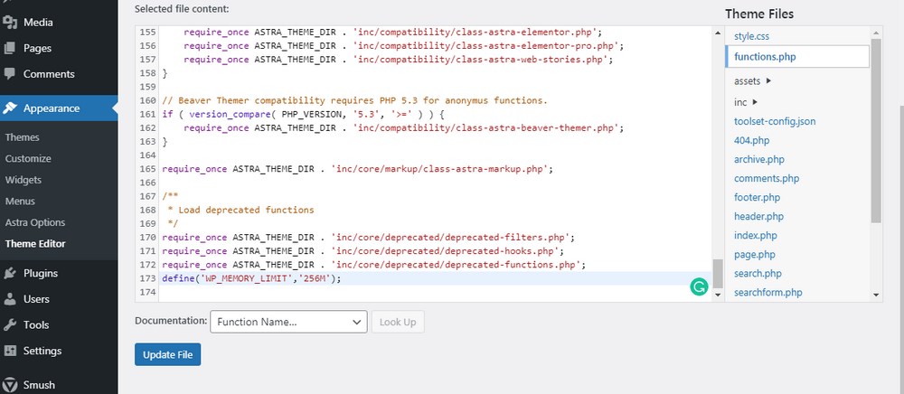Open header.php theme file
This screenshot has height=394, width=904.
758,217
